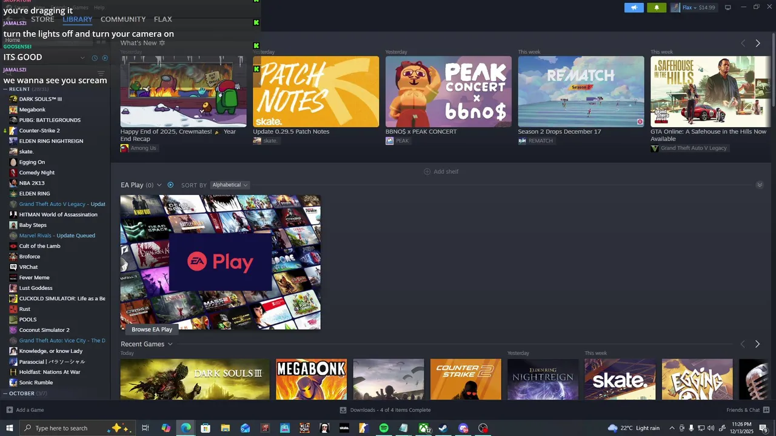Click the Cult of the Lamb sidebar icon
776x436 pixels.
pyautogui.click(x=13, y=246)
